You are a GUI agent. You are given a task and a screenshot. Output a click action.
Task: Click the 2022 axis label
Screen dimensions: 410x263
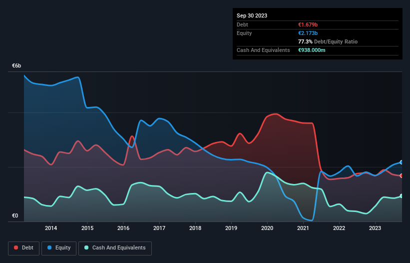coord(339,228)
